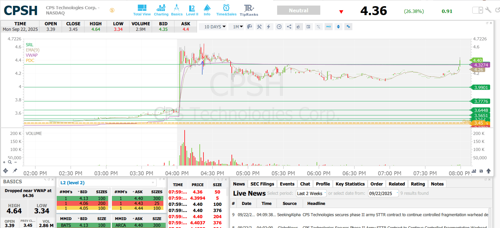Screen dimensions: 500x228
Task: Click the 09/22/2025 date input field
Action: coord(381,193)
